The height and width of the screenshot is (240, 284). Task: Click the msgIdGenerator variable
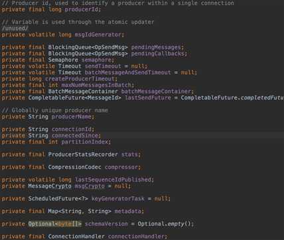pos(98,35)
